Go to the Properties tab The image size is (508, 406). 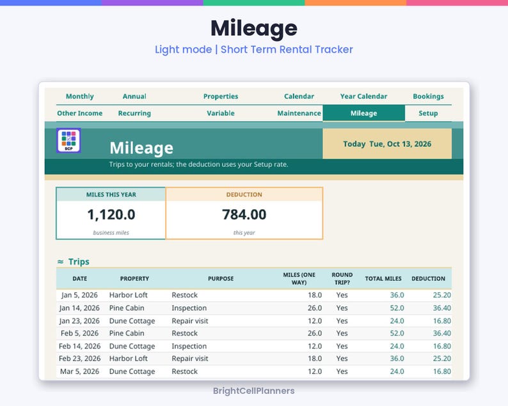coord(221,96)
